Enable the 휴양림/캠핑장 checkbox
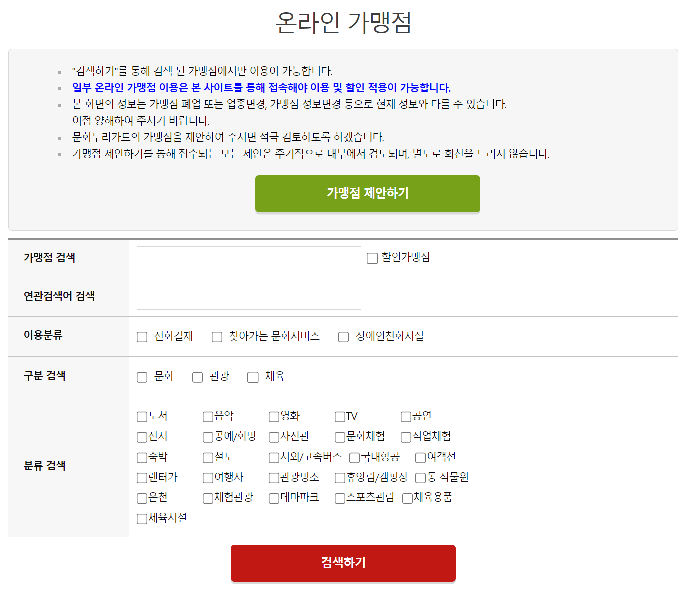The image size is (686, 594). pyautogui.click(x=340, y=478)
